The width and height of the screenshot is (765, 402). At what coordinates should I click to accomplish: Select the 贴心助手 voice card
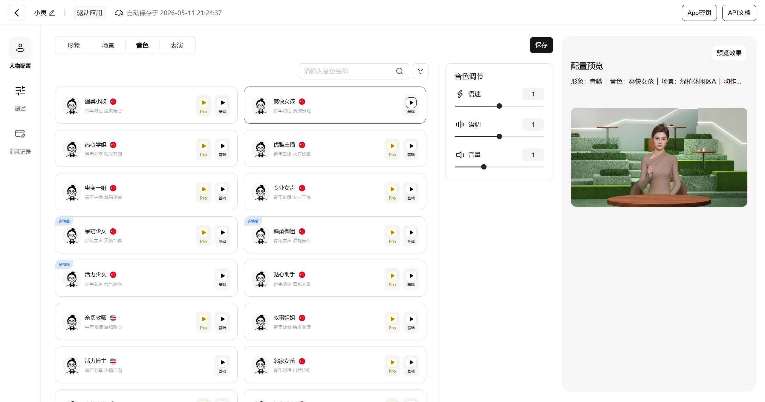point(335,278)
